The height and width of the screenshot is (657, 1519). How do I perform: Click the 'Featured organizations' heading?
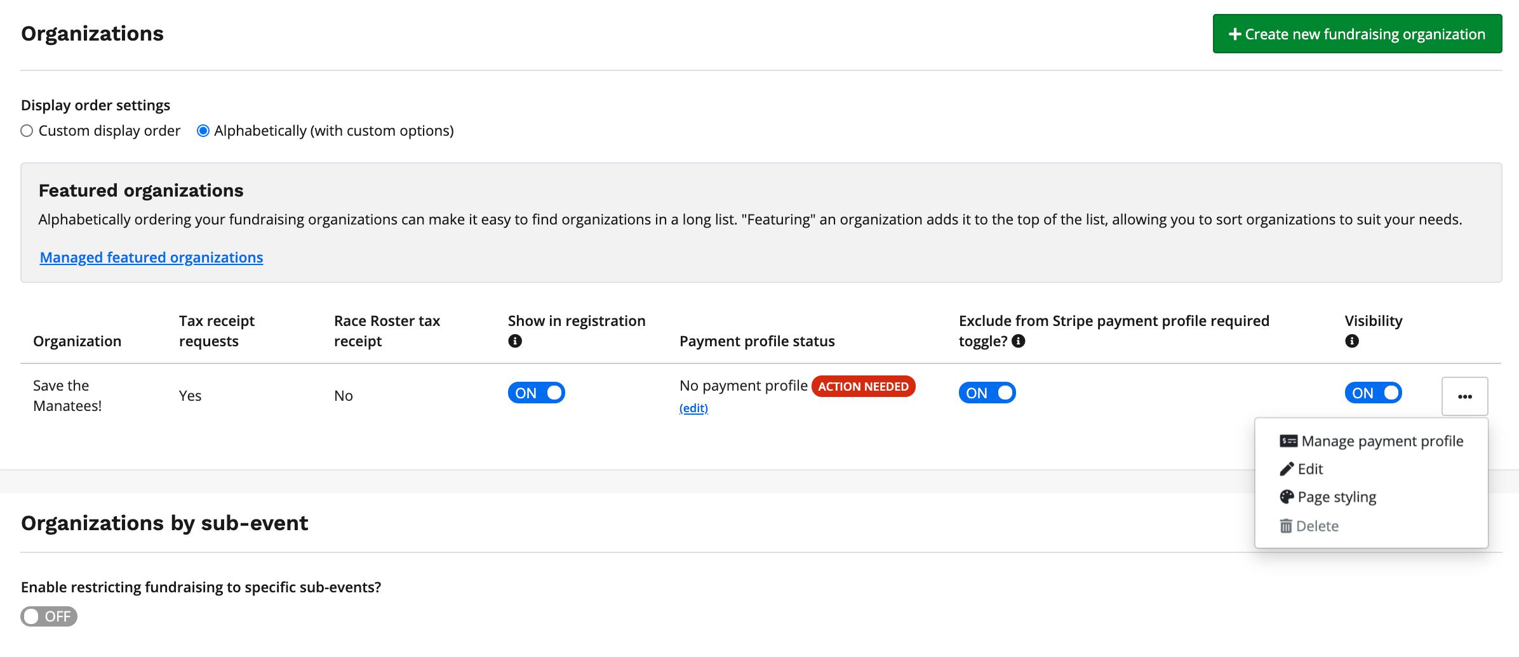pyautogui.click(x=141, y=190)
